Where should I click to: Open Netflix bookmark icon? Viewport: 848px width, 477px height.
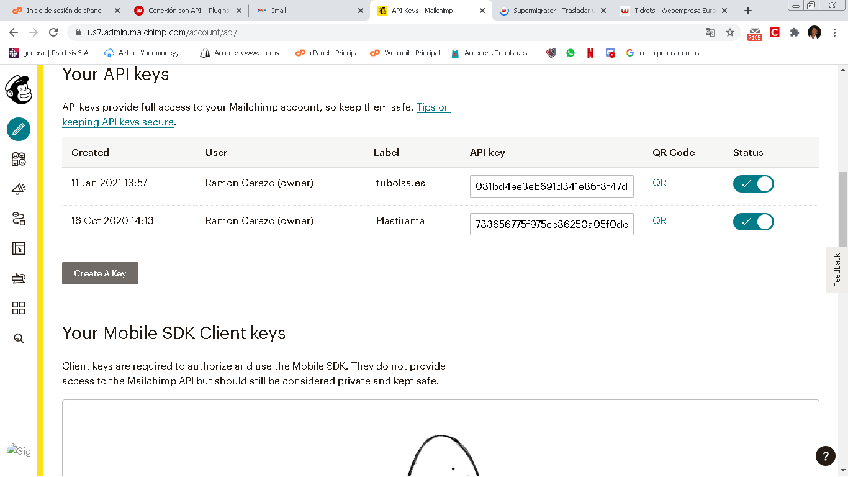590,53
